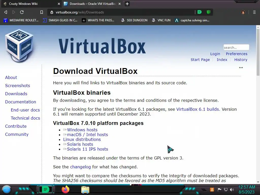Open the Login link
Screen dimensions: 260x195
(x=215, y=54)
